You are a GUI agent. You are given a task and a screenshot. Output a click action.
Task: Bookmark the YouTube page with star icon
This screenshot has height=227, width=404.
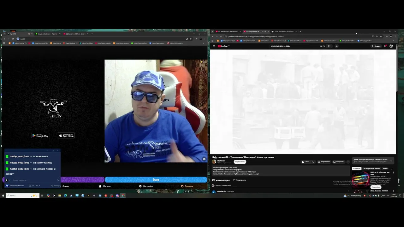tap(381, 36)
